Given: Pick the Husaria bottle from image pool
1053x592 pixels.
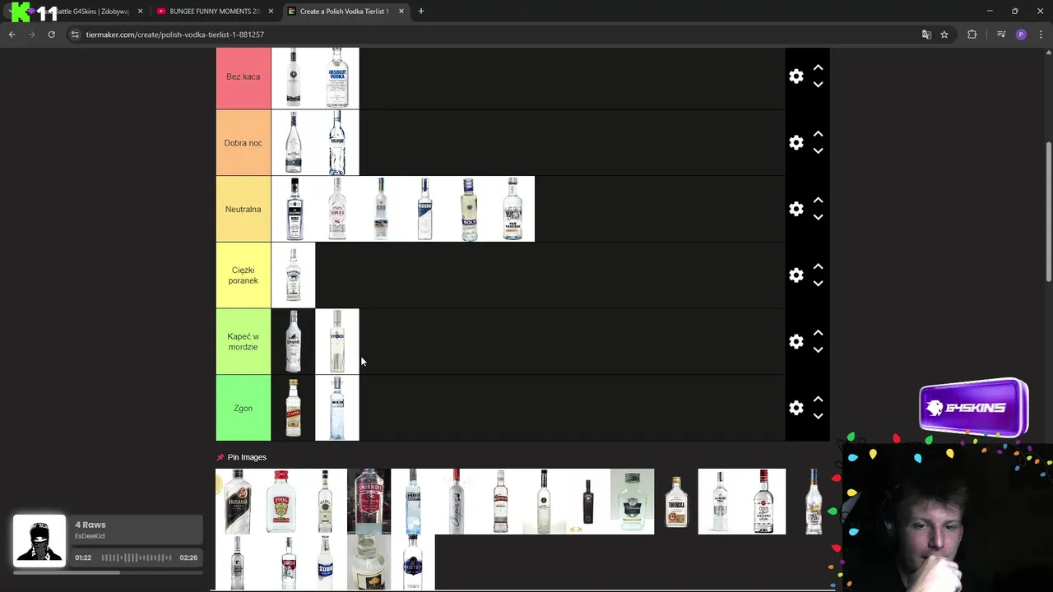Looking at the screenshot, I should click(x=237, y=502).
